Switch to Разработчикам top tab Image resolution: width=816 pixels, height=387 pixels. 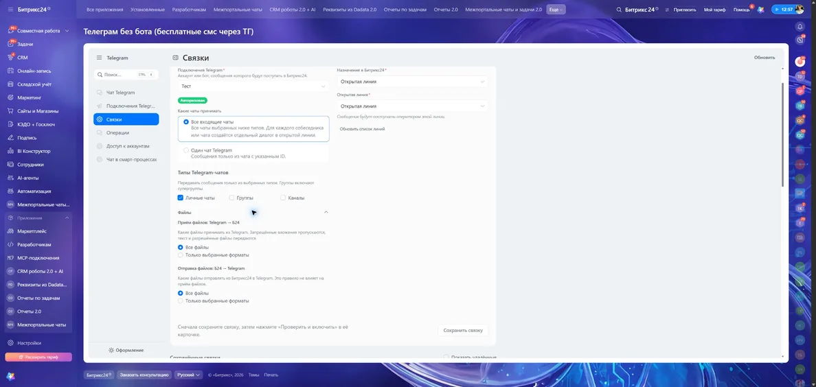(x=189, y=10)
